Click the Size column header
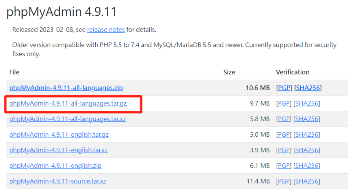 229,72
